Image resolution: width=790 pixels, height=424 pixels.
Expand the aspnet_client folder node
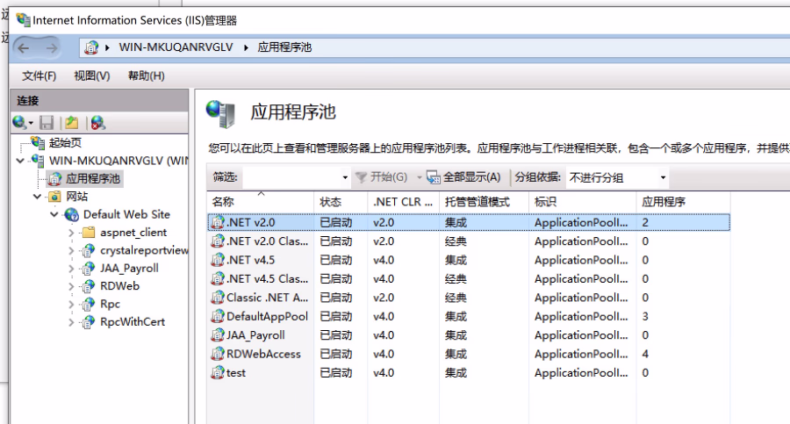70,233
